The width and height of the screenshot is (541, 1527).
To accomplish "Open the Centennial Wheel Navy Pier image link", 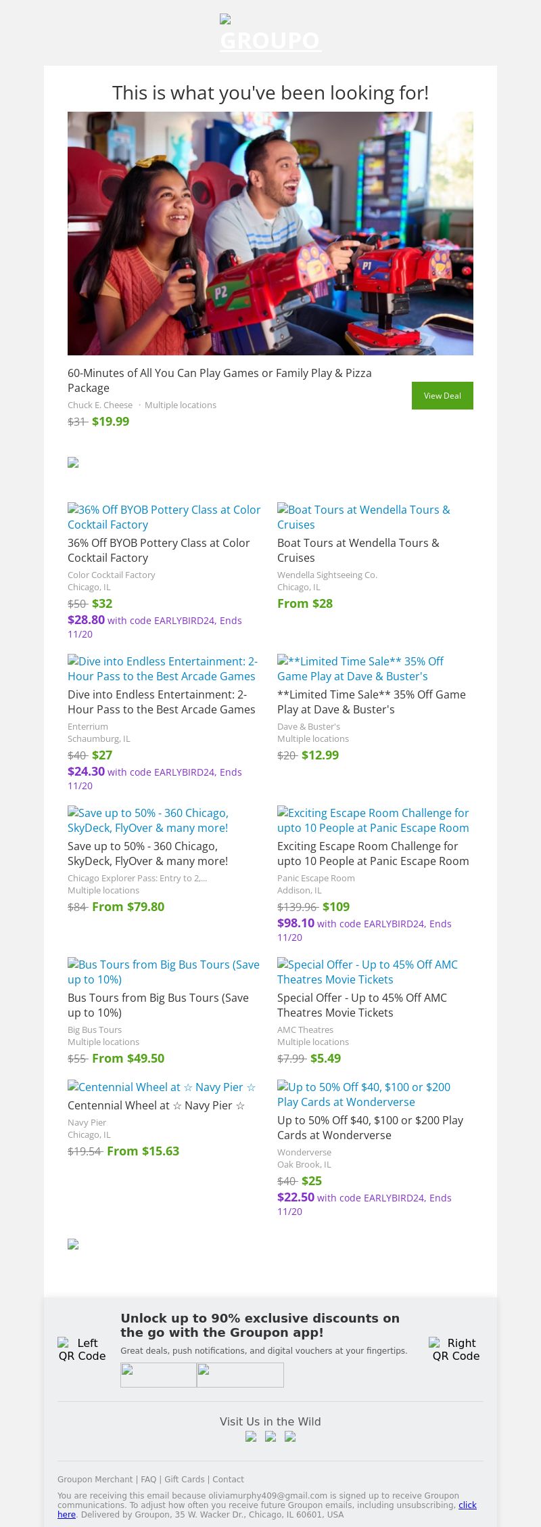I will point(162,1087).
